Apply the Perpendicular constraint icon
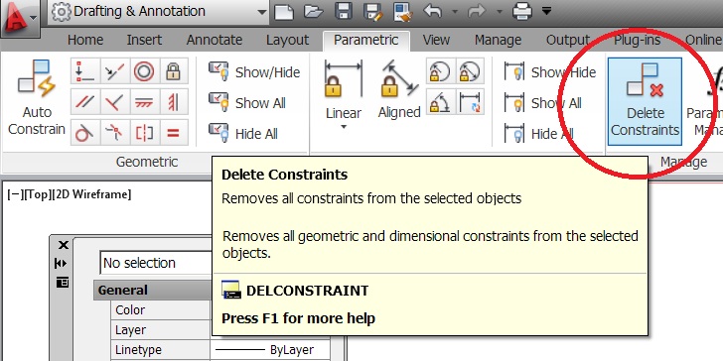Image resolution: width=723 pixels, height=361 pixels. [115, 102]
